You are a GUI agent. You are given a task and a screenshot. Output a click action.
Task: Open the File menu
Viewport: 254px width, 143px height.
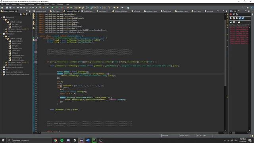pos(2,4)
